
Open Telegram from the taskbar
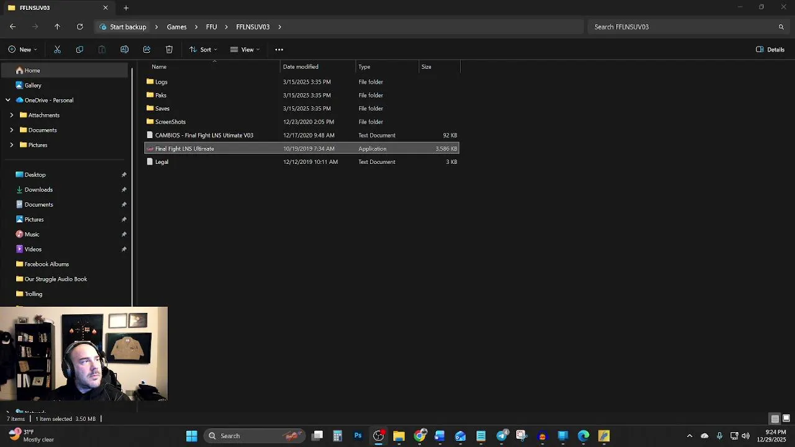[502, 436]
